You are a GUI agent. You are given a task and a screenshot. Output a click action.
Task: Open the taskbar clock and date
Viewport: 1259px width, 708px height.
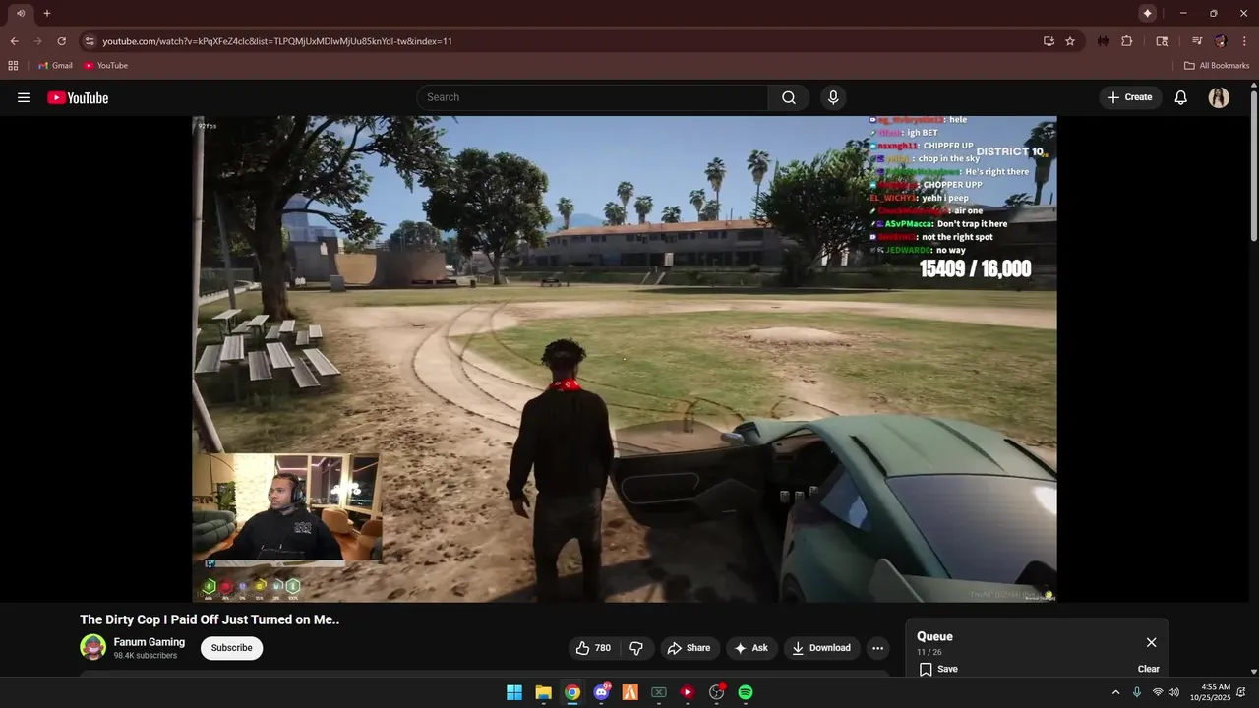(x=1210, y=692)
